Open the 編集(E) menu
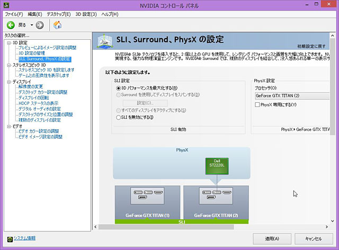The height and width of the screenshot is (250, 339). (x=35, y=14)
